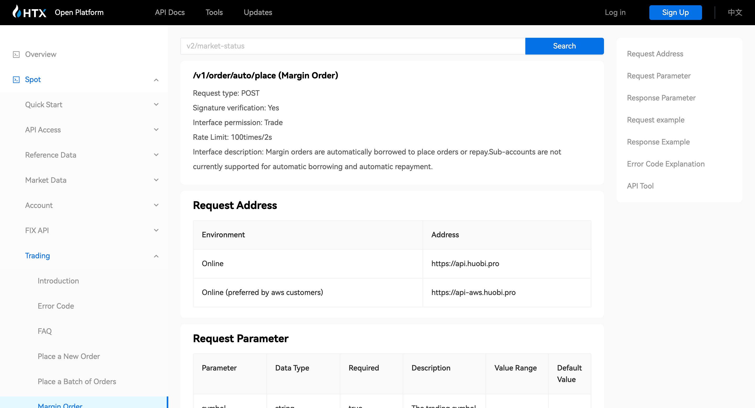The image size is (755, 408).
Task: Open the API Docs menu
Action: pyautogui.click(x=170, y=12)
